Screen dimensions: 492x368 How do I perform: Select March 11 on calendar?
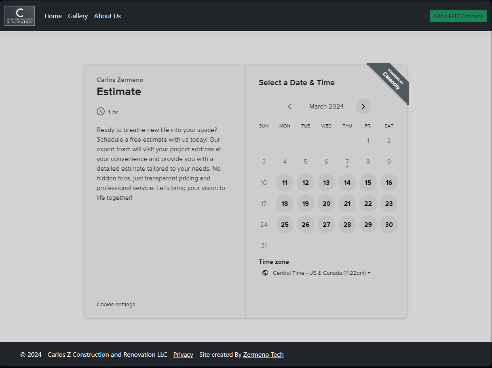(x=285, y=183)
